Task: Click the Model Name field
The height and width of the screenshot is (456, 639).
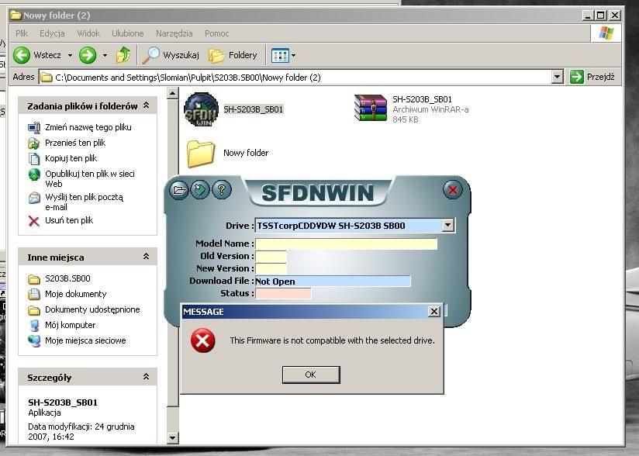Action: pyautogui.click(x=347, y=244)
